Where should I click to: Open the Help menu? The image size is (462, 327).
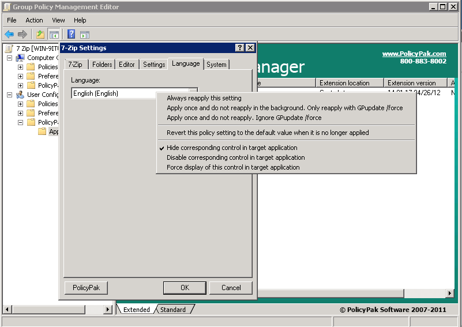[80, 20]
